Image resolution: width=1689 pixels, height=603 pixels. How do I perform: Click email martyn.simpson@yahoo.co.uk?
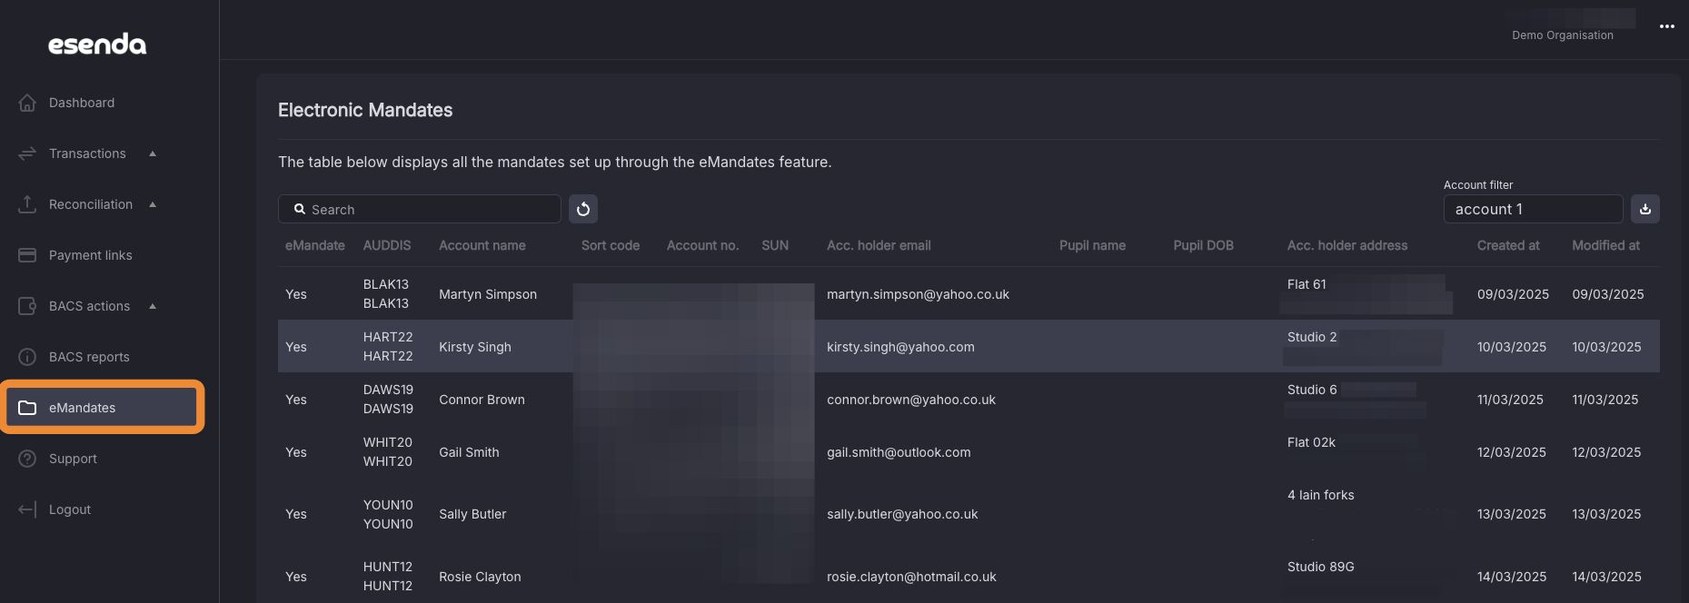click(918, 294)
